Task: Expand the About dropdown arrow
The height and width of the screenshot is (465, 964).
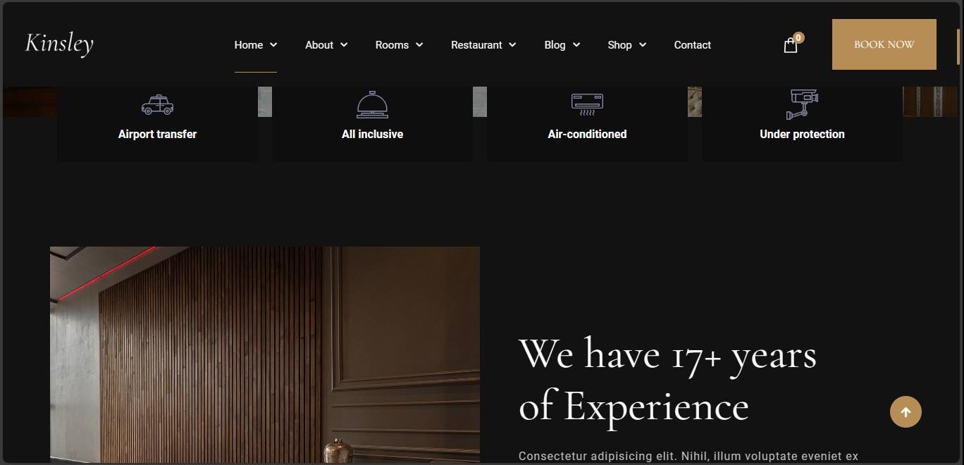Action: pyautogui.click(x=344, y=44)
